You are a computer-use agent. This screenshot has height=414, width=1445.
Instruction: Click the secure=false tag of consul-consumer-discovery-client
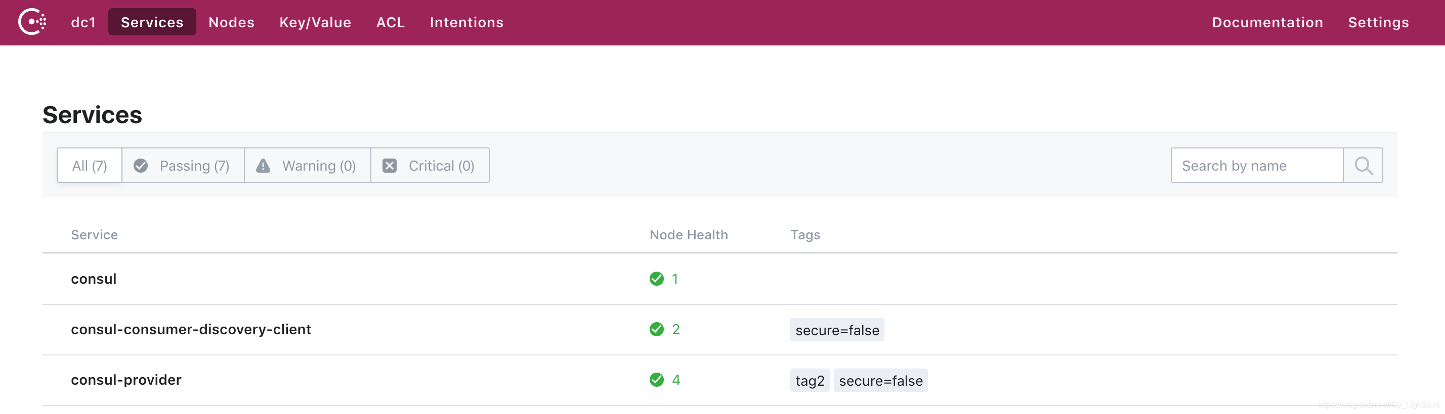(x=837, y=330)
